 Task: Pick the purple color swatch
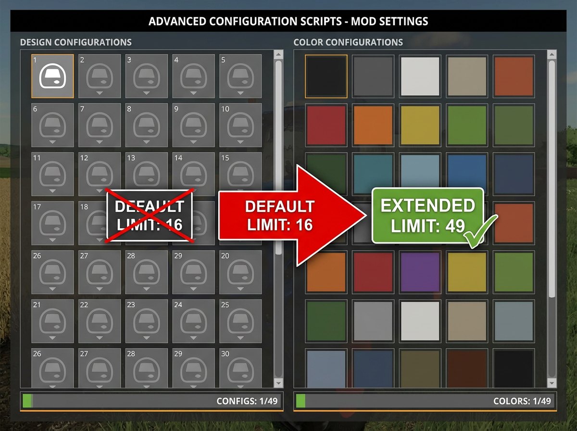(420, 272)
